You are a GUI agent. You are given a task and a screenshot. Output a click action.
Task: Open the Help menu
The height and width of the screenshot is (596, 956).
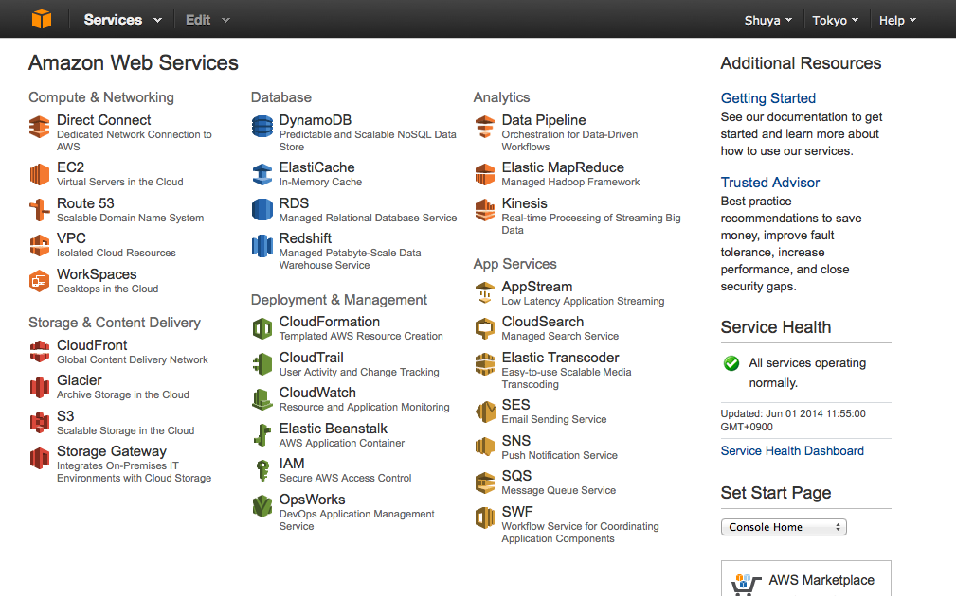tap(896, 20)
